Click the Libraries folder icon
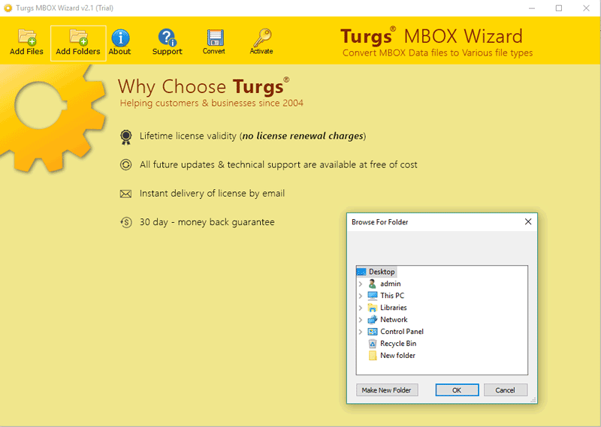 372,308
